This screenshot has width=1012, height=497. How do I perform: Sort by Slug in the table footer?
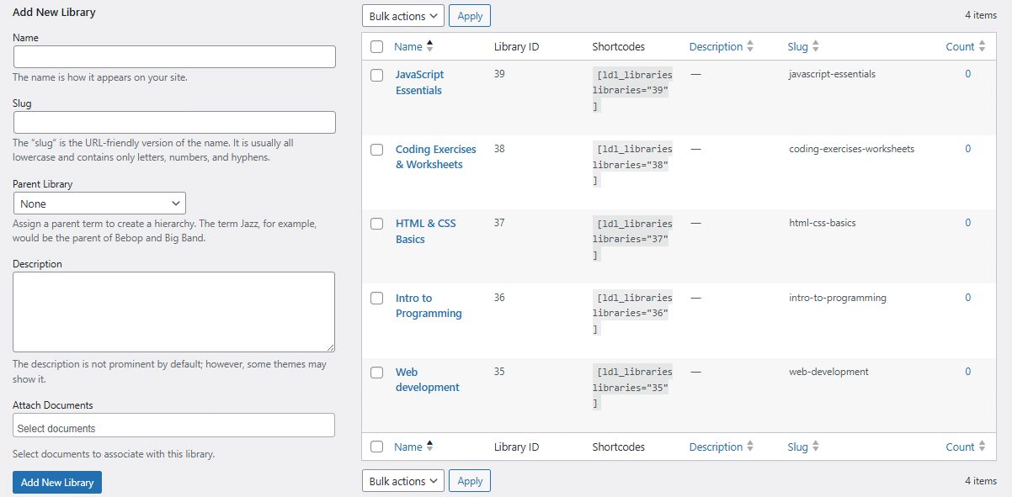pyautogui.click(x=803, y=447)
